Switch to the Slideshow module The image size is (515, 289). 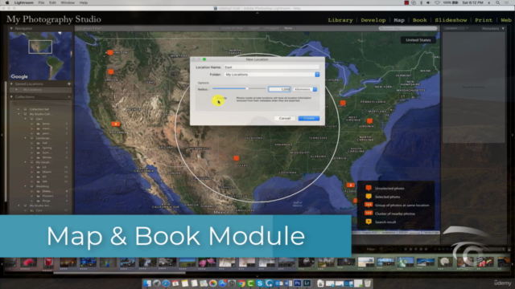point(451,20)
